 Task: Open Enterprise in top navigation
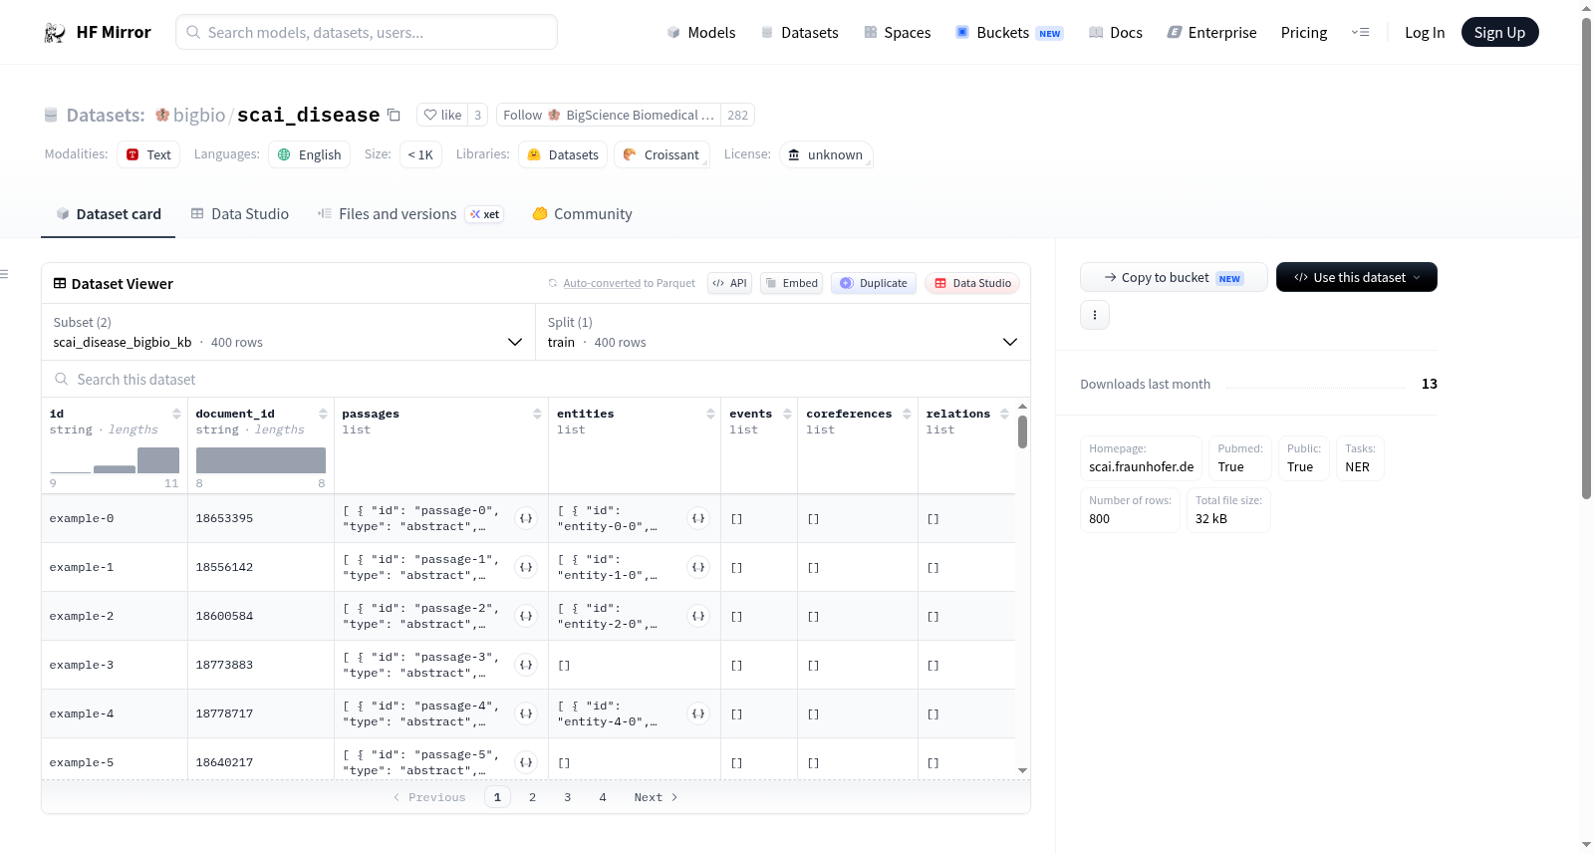(x=1211, y=33)
